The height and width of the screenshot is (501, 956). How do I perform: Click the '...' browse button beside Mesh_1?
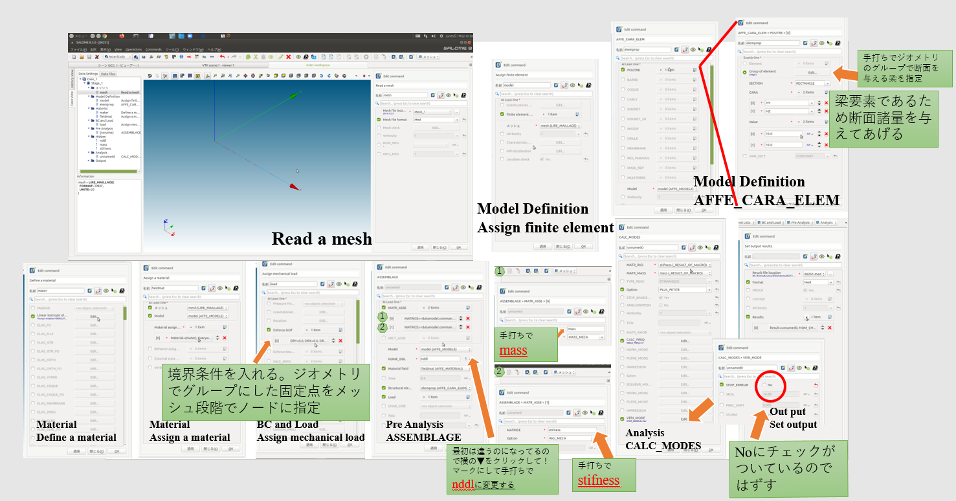coord(456,112)
